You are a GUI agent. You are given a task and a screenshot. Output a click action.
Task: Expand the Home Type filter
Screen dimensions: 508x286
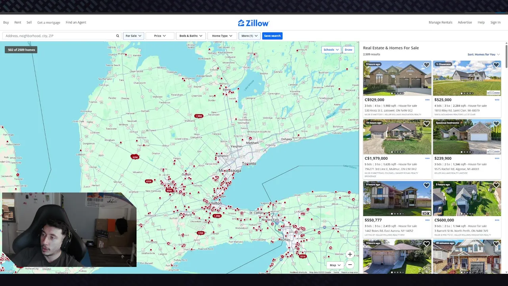(x=222, y=36)
